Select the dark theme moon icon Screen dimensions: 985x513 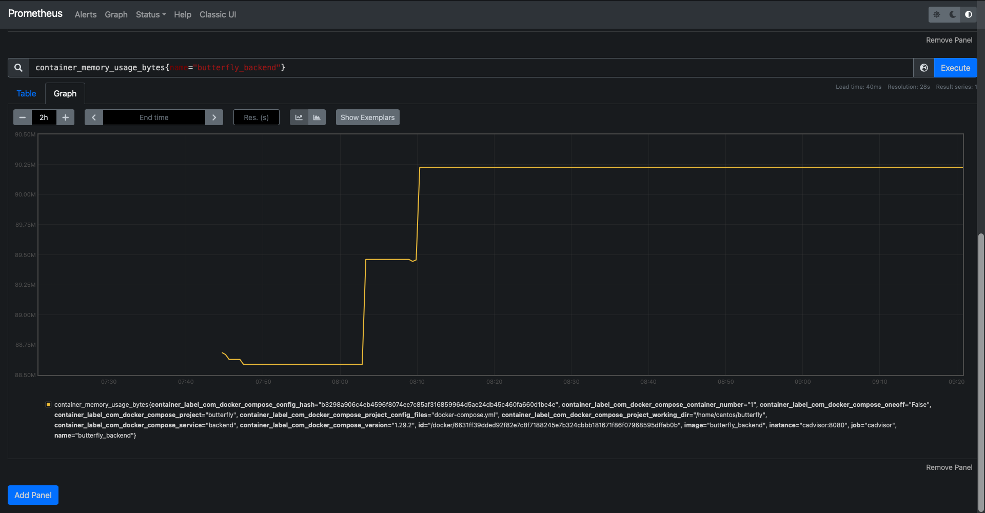953,14
